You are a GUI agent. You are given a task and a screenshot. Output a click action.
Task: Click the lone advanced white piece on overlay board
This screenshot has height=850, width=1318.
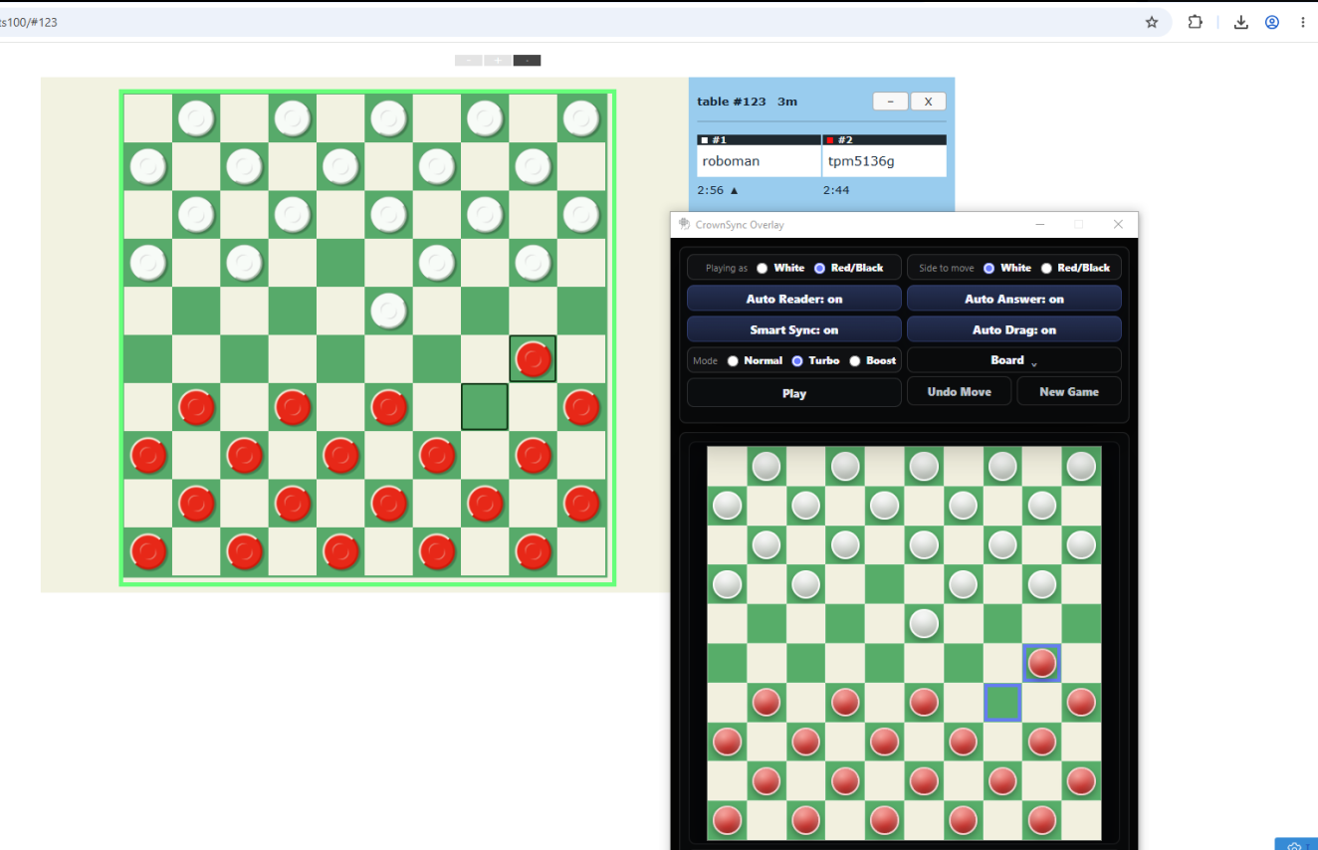tap(924, 623)
